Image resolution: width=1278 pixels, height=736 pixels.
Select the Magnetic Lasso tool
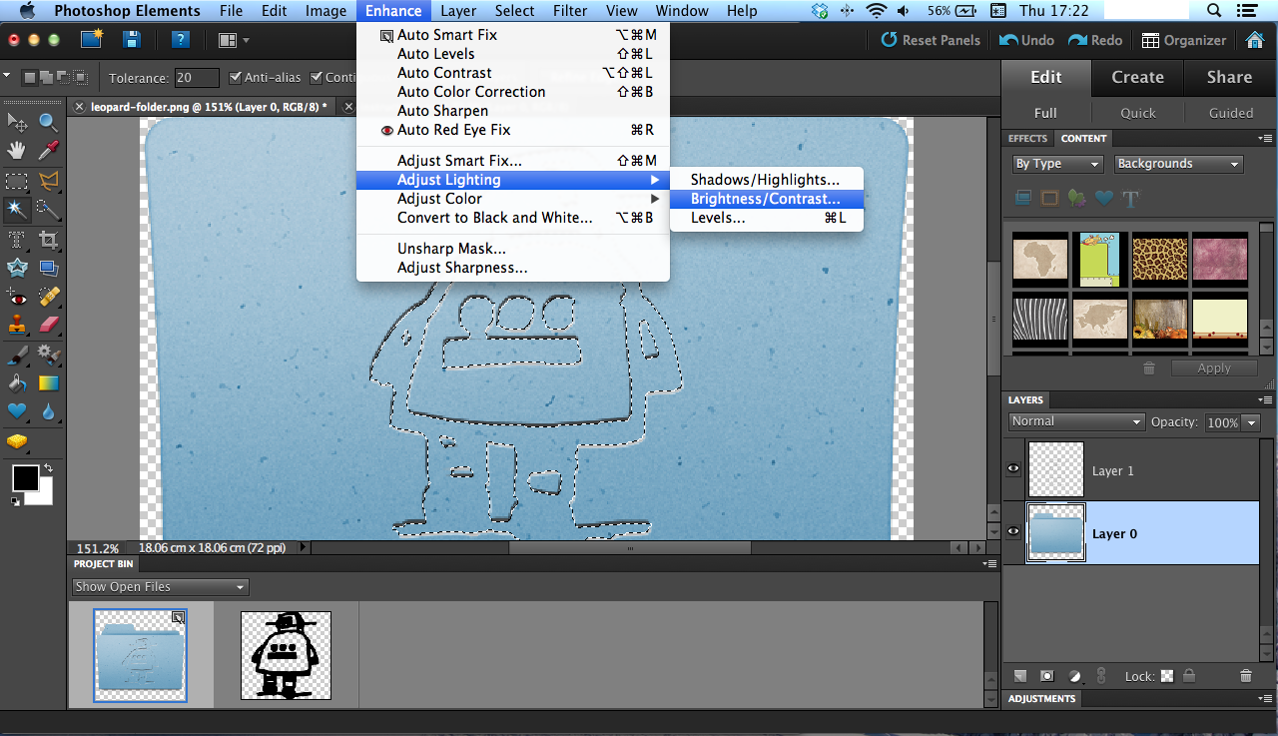[48, 181]
